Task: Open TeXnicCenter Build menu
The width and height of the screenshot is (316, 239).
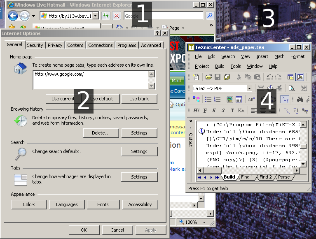Action: (220, 66)
